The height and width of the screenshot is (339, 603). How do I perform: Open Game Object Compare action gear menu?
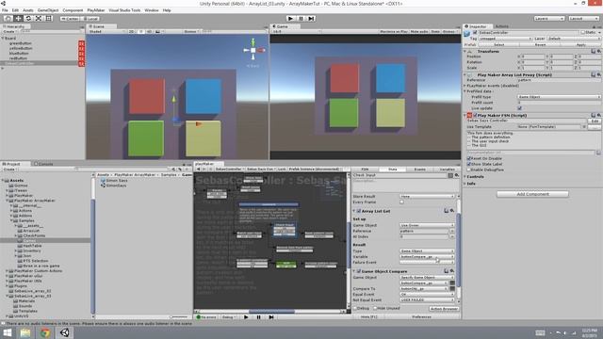click(452, 271)
